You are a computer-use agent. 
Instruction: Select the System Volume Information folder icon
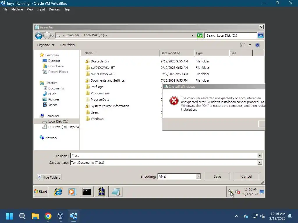point(87,106)
